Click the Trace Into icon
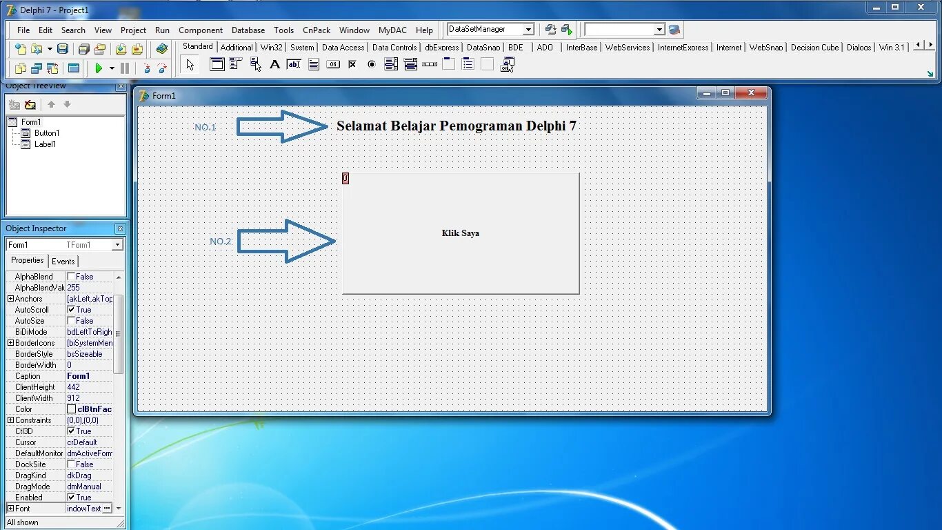The height and width of the screenshot is (530, 942). (x=146, y=68)
